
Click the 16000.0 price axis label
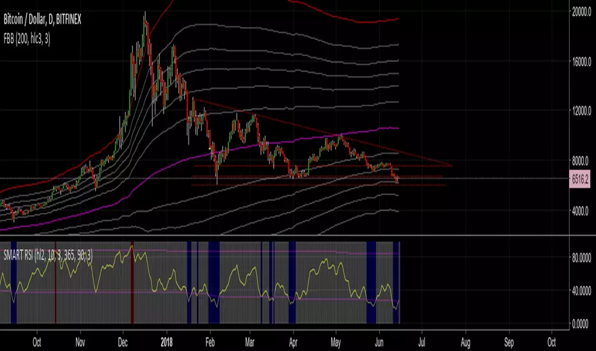581,61
